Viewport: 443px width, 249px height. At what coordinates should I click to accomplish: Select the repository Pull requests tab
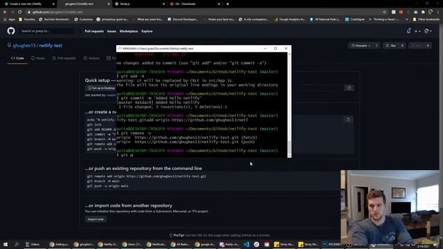tap(64, 58)
